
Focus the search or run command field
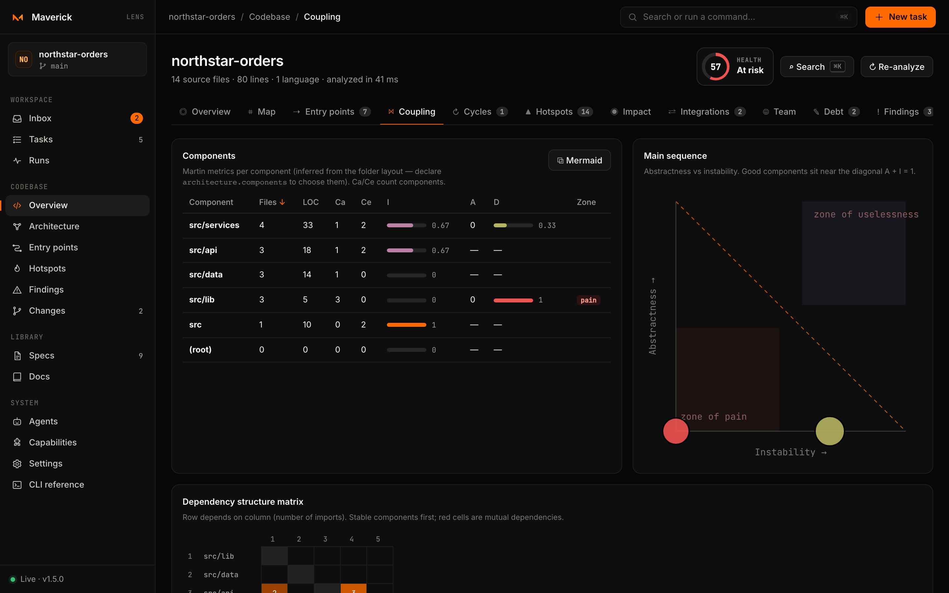point(738,17)
